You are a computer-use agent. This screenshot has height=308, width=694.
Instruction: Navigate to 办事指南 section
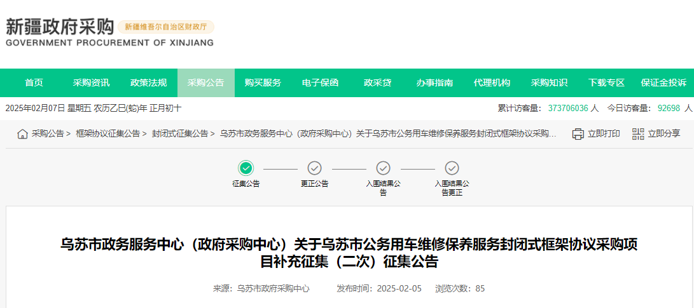(434, 83)
